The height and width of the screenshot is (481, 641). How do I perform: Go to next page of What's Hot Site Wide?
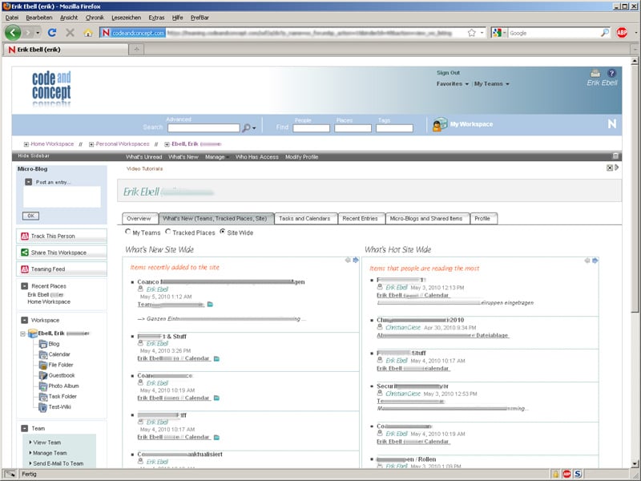click(x=595, y=261)
